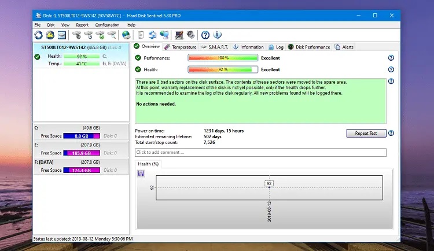Click the document report toolbar icon
This screenshot has width=434, height=251.
(141, 35)
